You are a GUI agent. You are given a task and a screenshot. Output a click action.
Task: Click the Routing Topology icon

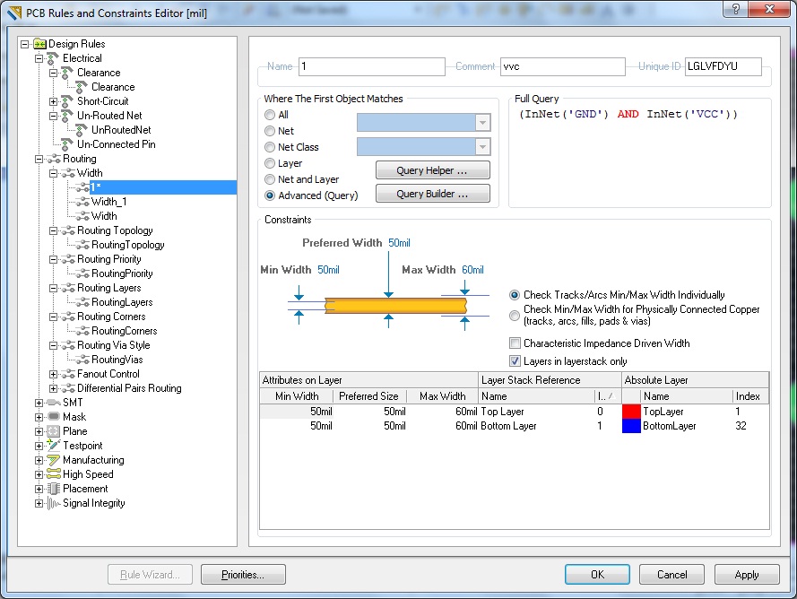[67, 230]
